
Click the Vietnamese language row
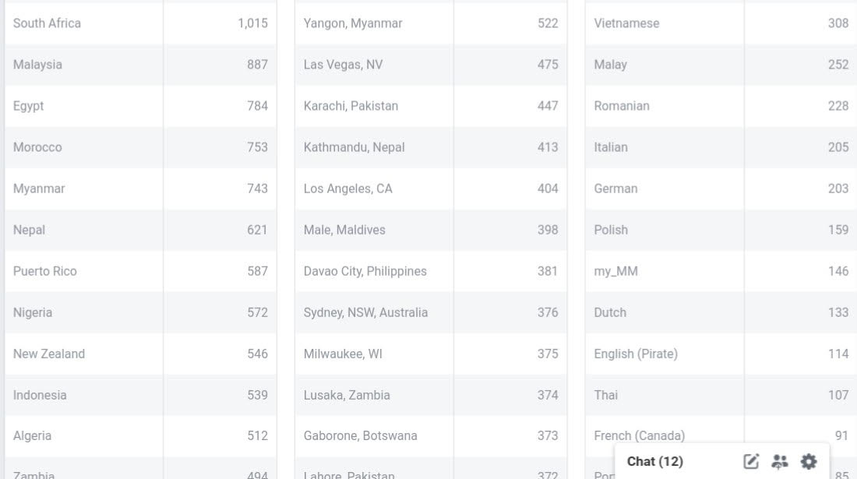click(x=626, y=23)
